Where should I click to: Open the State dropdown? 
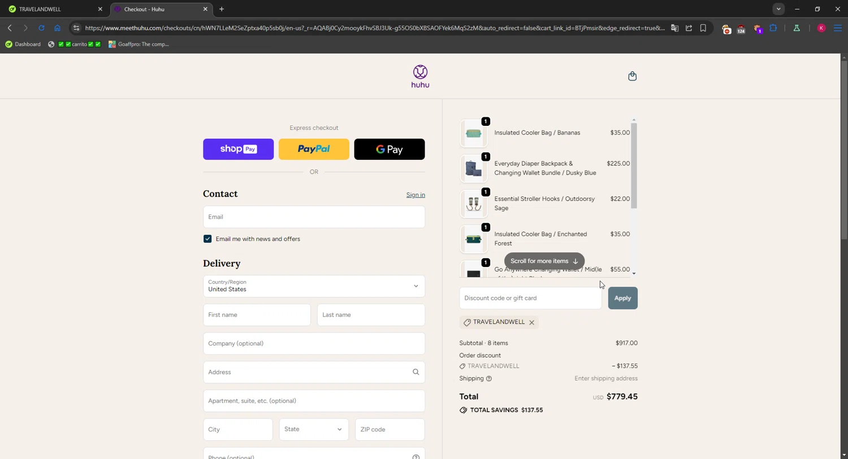(x=314, y=430)
